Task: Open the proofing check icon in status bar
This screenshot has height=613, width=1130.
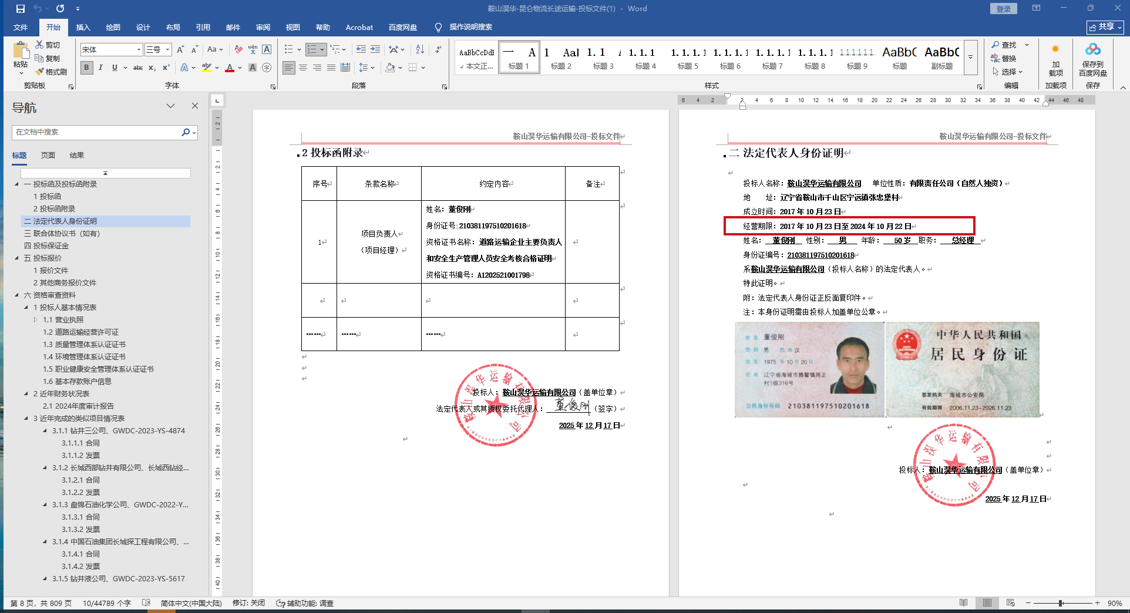Action: point(146,603)
